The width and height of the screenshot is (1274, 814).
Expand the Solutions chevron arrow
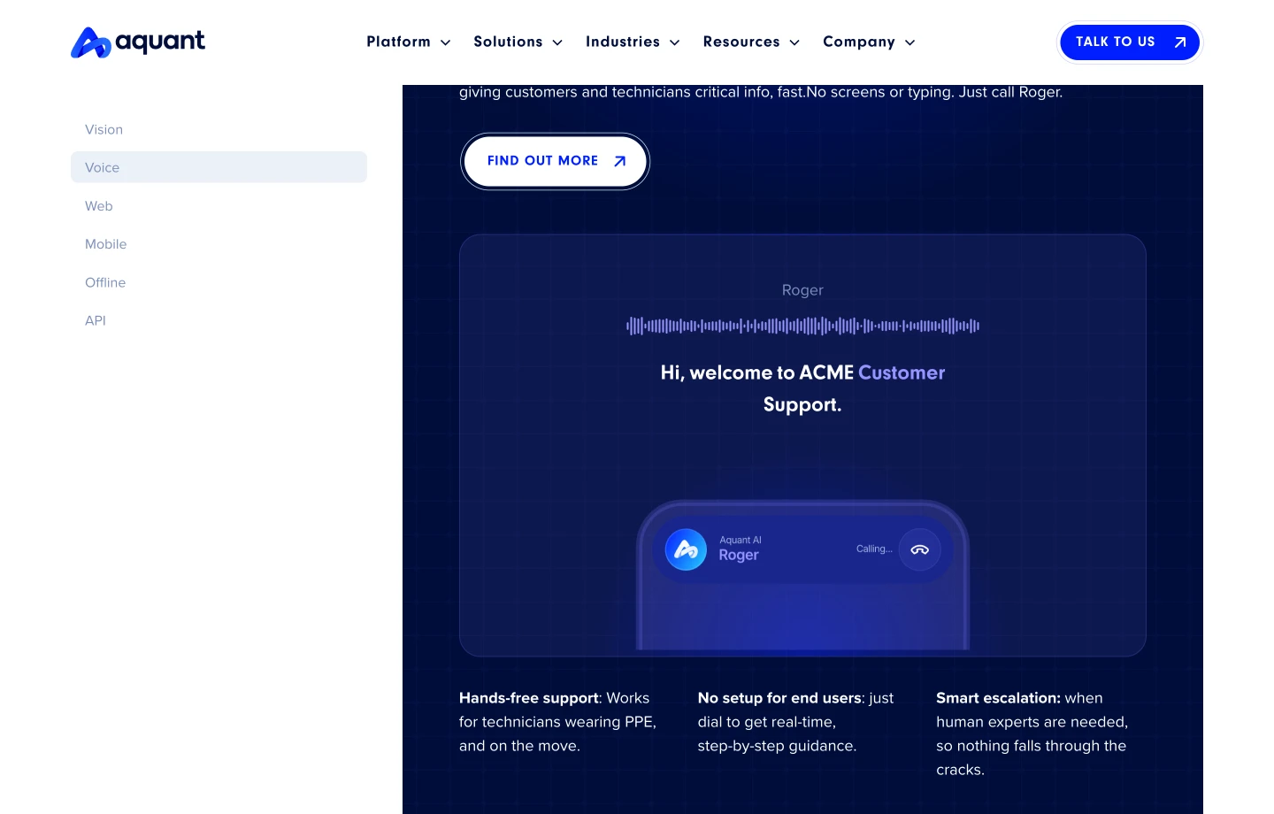[557, 42]
